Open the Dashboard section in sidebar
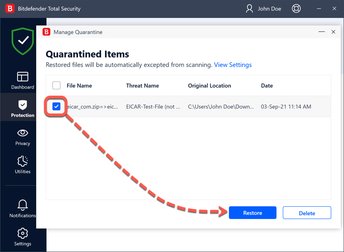 [x=22, y=80]
